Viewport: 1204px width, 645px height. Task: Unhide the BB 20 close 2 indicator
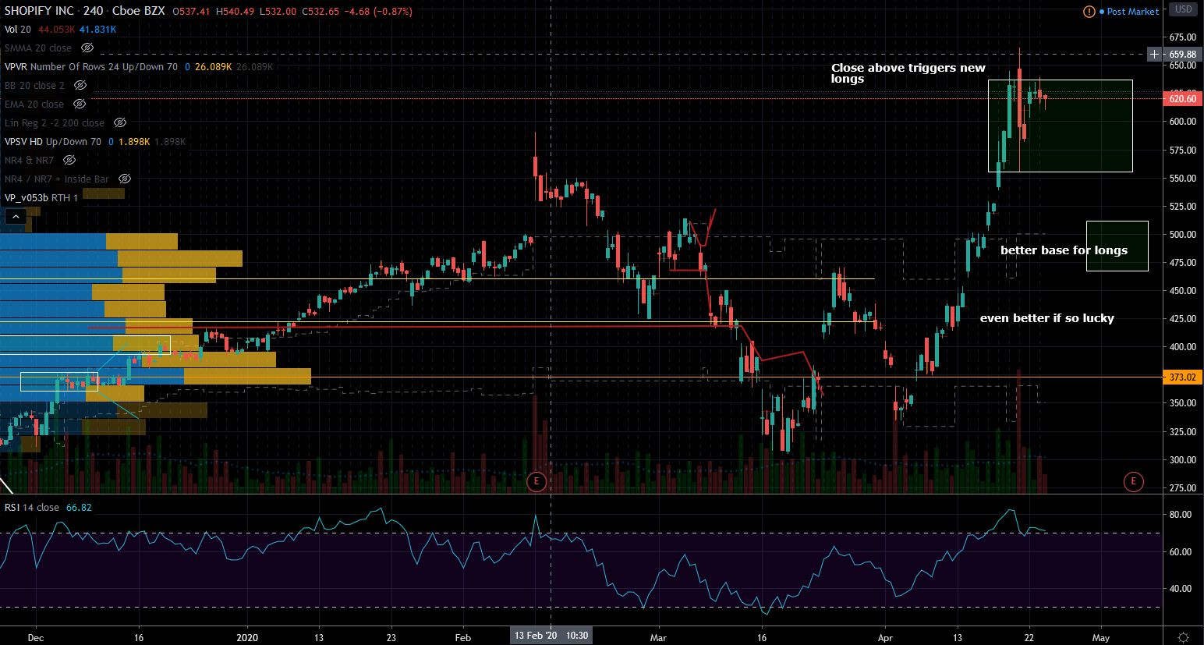(x=80, y=86)
